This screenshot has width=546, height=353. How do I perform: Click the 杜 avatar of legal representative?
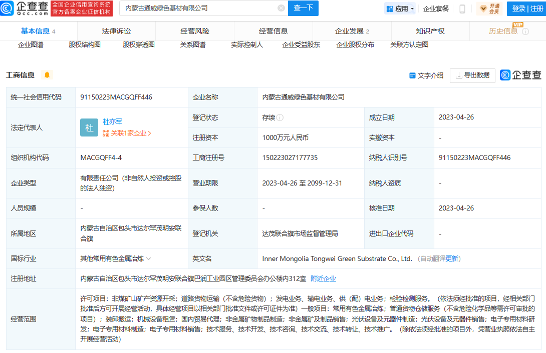[x=89, y=127]
